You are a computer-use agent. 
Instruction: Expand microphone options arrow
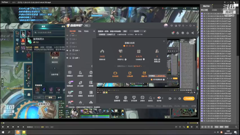(x=154, y=98)
